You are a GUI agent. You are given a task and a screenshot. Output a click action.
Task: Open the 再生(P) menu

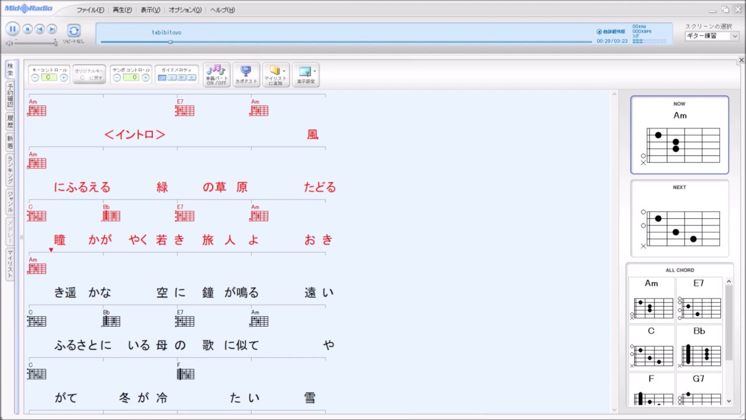pyautogui.click(x=122, y=10)
